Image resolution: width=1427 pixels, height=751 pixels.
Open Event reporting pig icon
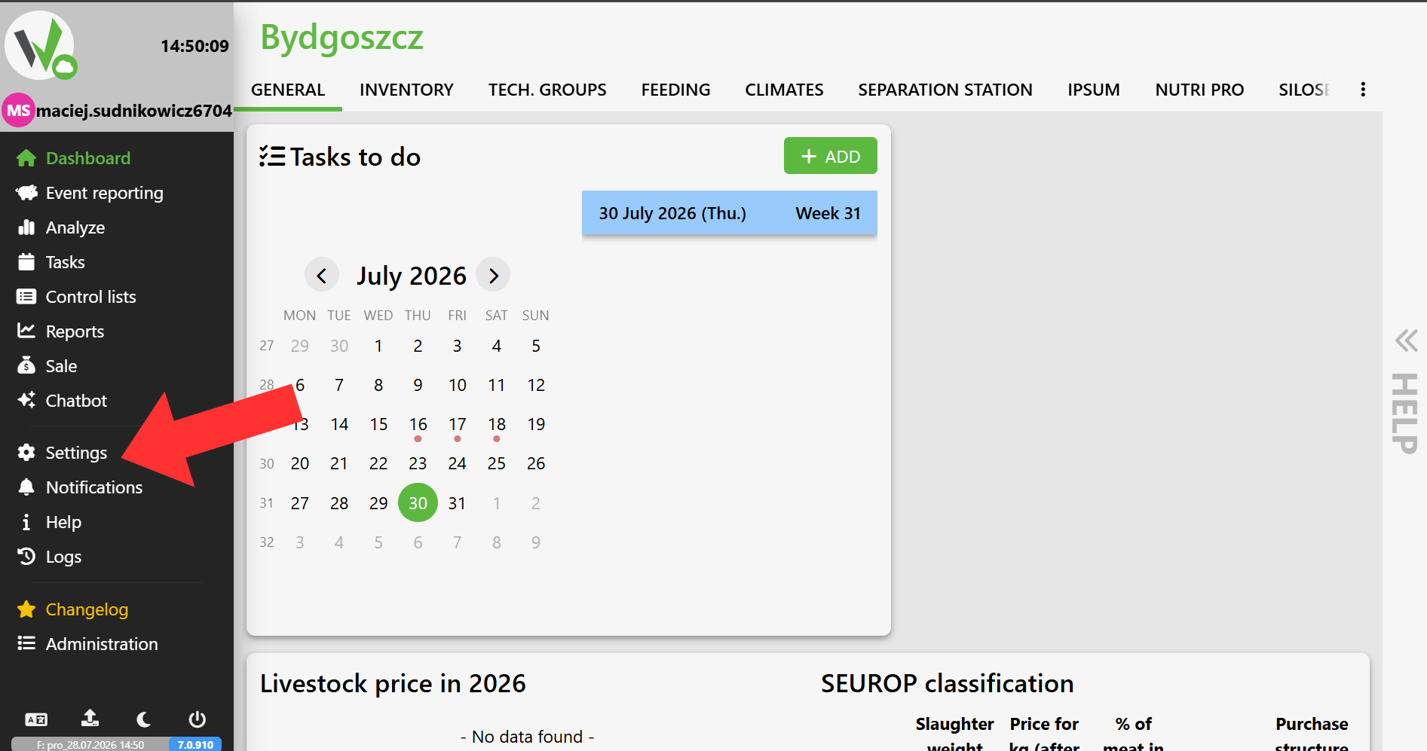(26, 193)
